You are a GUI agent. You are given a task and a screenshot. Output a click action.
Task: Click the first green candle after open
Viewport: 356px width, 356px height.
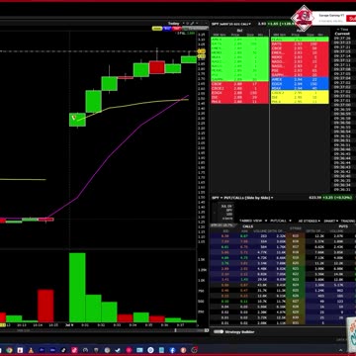tap(77, 120)
